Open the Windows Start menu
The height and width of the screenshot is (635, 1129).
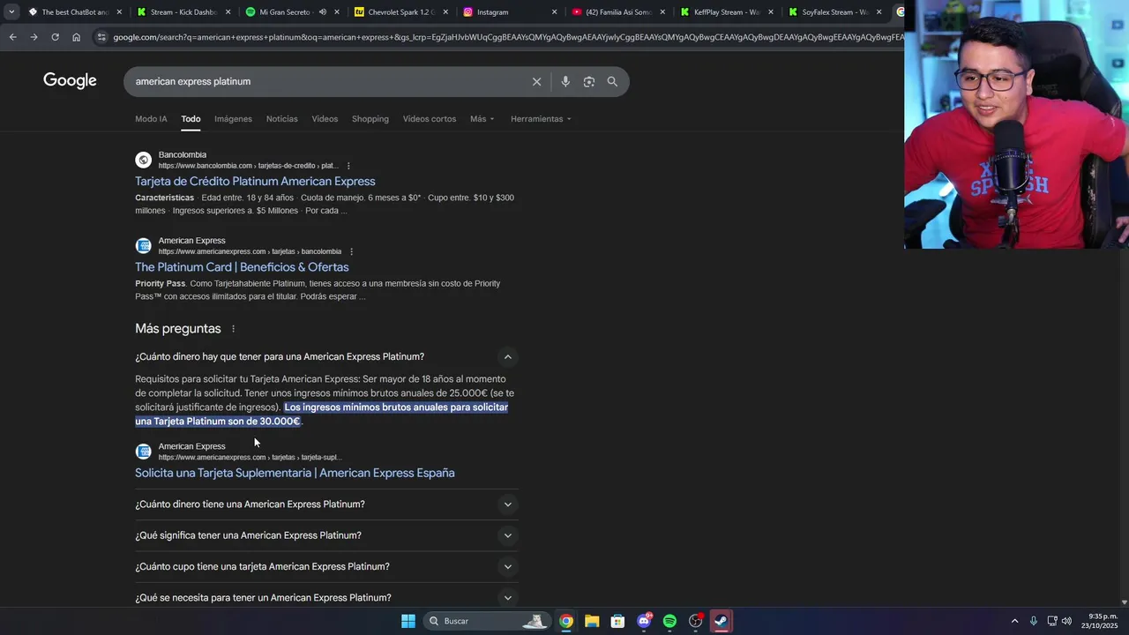(x=408, y=621)
